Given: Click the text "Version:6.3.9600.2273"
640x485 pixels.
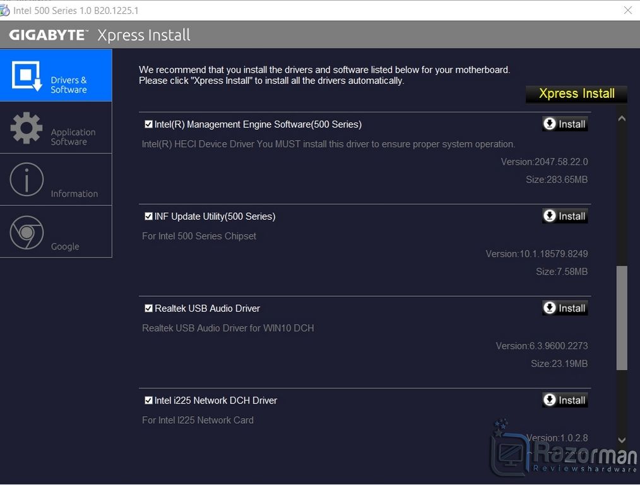Looking at the screenshot, I should [542, 346].
